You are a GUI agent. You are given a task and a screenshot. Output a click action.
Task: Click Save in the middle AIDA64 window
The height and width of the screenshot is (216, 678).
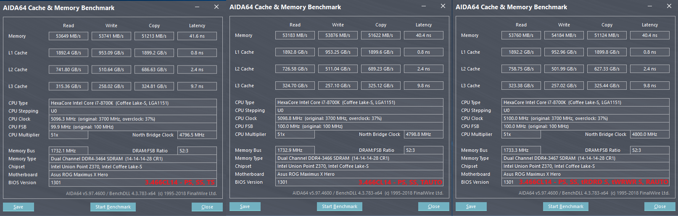(x=245, y=206)
